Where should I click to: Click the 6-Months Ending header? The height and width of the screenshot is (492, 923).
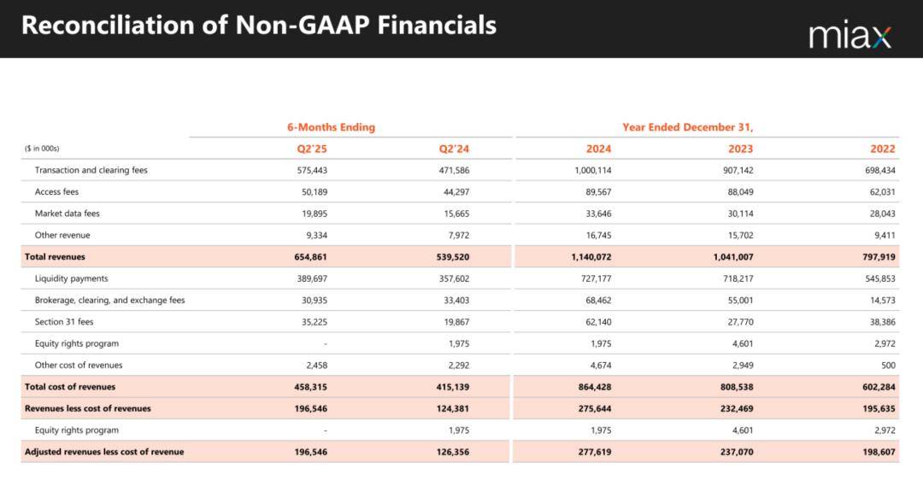tap(331, 127)
